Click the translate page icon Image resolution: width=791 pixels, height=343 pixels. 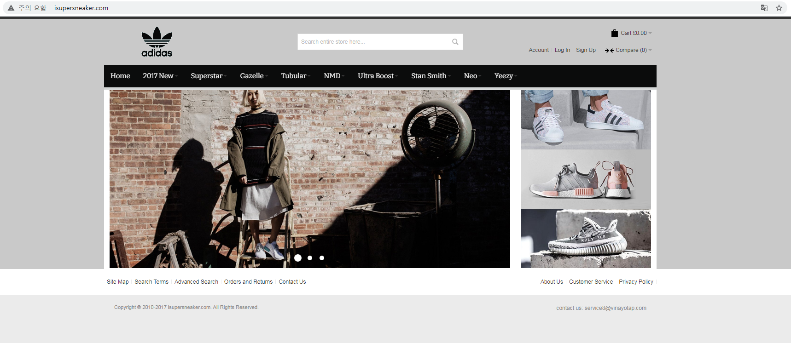(x=764, y=8)
